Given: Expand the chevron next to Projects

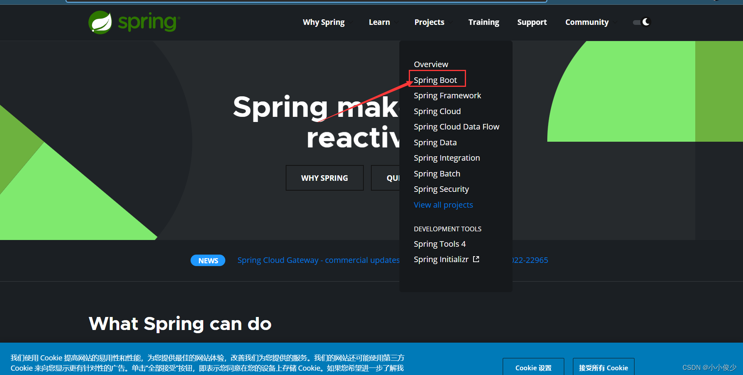Looking at the screenshot, I should click(450, 22).
